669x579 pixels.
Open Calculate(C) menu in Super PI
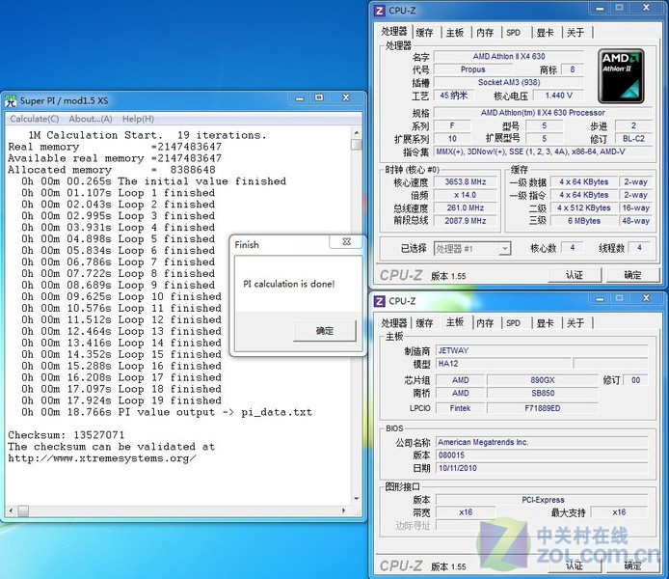35,119
